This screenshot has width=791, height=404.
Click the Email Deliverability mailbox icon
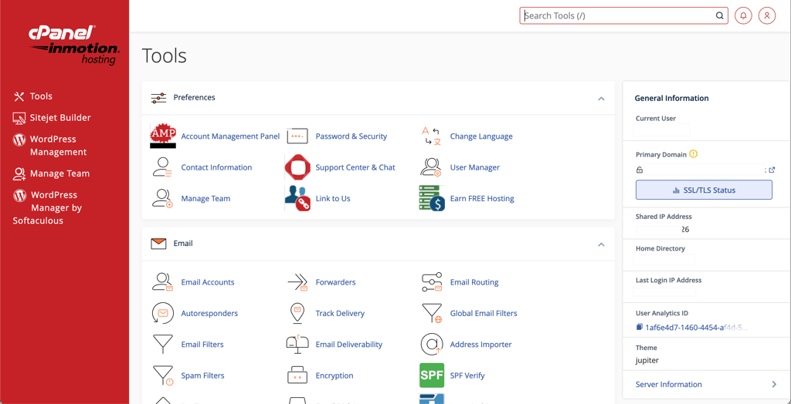tap(297, 344)
